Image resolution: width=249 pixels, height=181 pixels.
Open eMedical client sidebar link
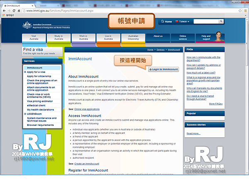point(36,105)
